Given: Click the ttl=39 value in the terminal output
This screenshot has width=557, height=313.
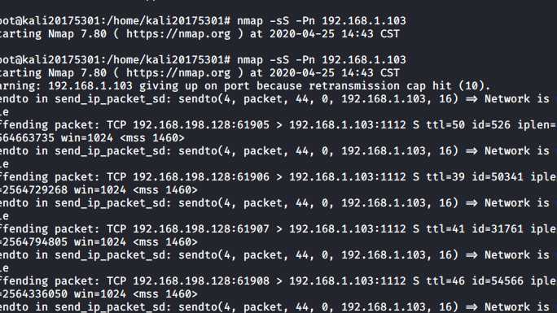Looking at the screenshot, I should click(445, 177).
